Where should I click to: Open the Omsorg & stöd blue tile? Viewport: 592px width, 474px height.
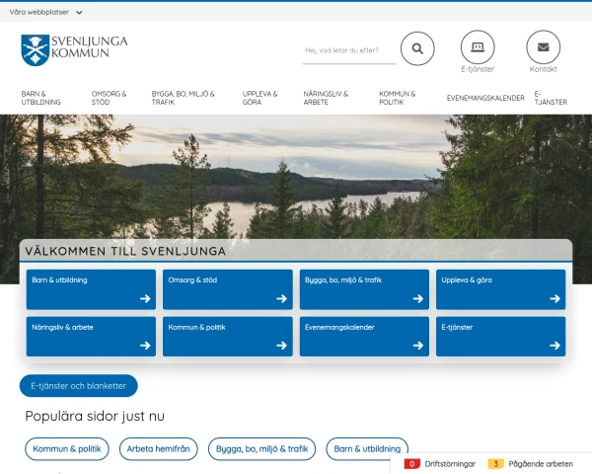coord(227,289)
